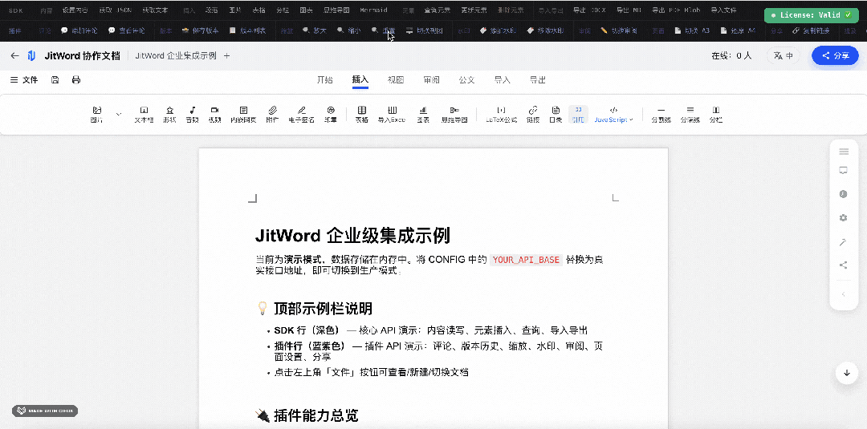Screen dimensions: 867x429
Task: Click the share icon in right sidebar
Action: point(844,265)
